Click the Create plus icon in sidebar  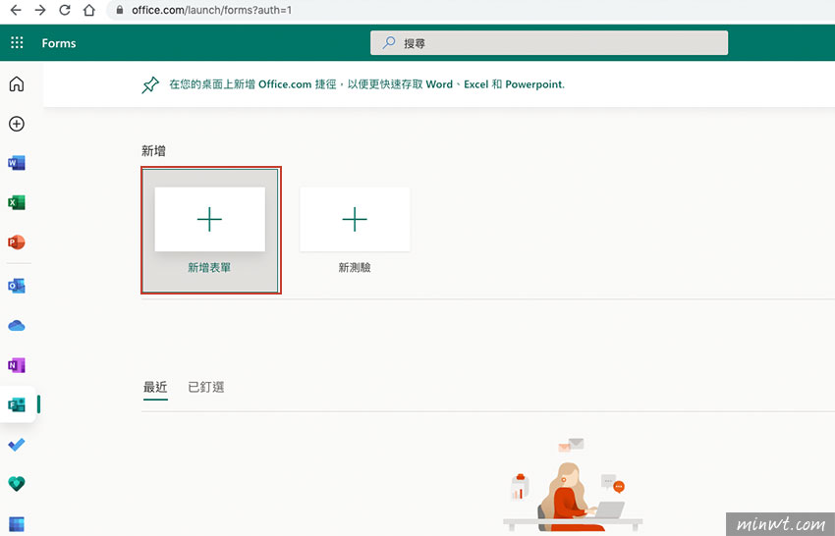coord(17,124)
